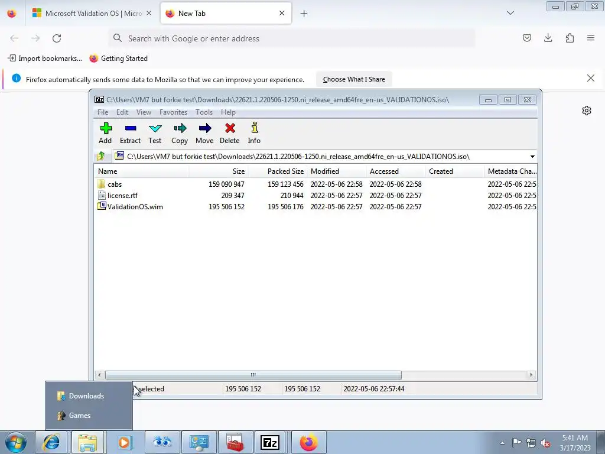
Task: Run Test on the archive
Action: click(155, 133)
